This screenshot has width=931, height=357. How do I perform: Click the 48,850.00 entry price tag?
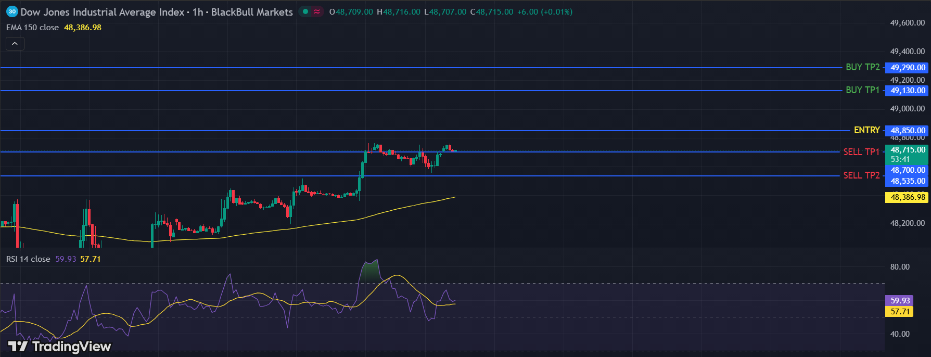coord(908,131)
